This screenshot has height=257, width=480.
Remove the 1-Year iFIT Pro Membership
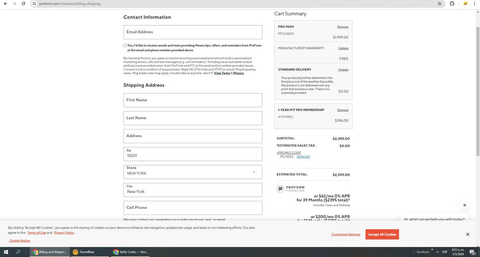(x=343, y=110)
